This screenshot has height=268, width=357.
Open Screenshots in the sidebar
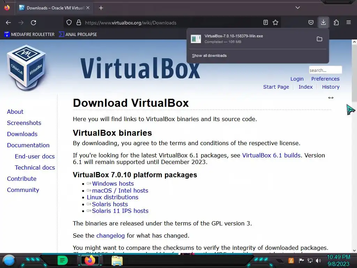[24, 123]
